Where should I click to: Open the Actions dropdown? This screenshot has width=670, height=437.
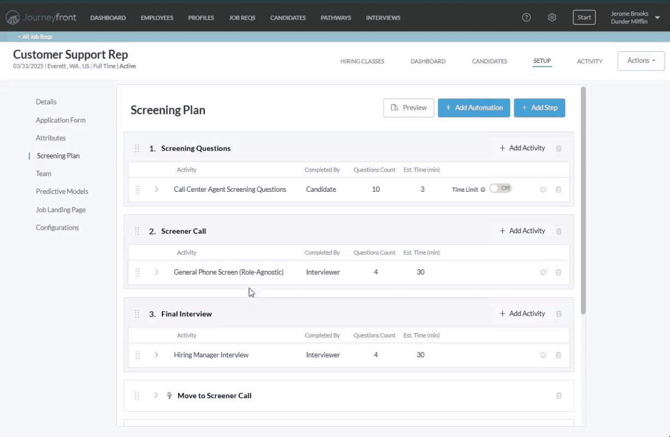640,61
